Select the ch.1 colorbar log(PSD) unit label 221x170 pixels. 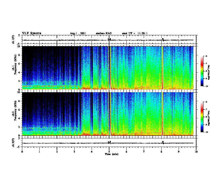(x=209, y=72)
